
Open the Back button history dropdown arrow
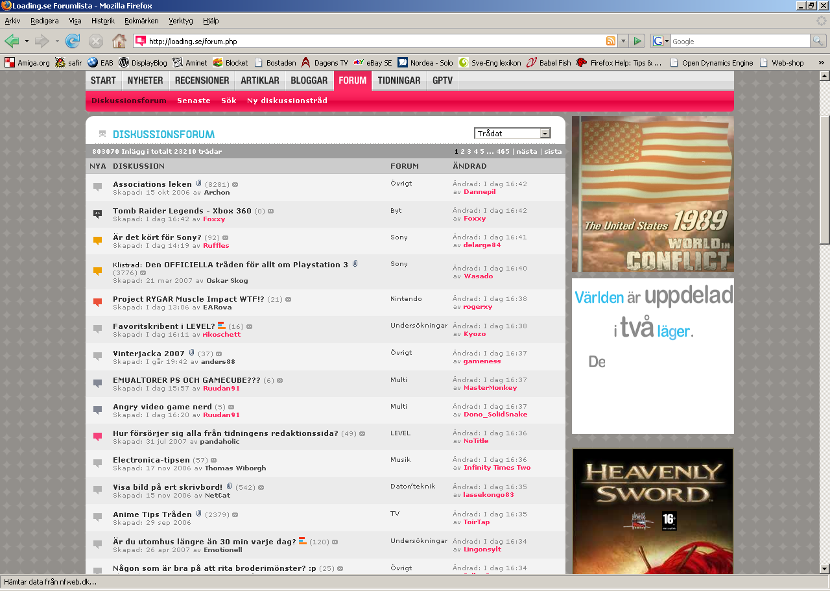pyautogui.click(x=27, y=41)
